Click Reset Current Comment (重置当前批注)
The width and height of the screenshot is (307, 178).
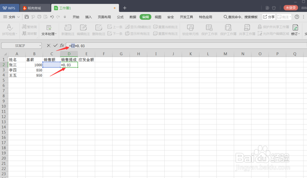[x=165, y=27]
